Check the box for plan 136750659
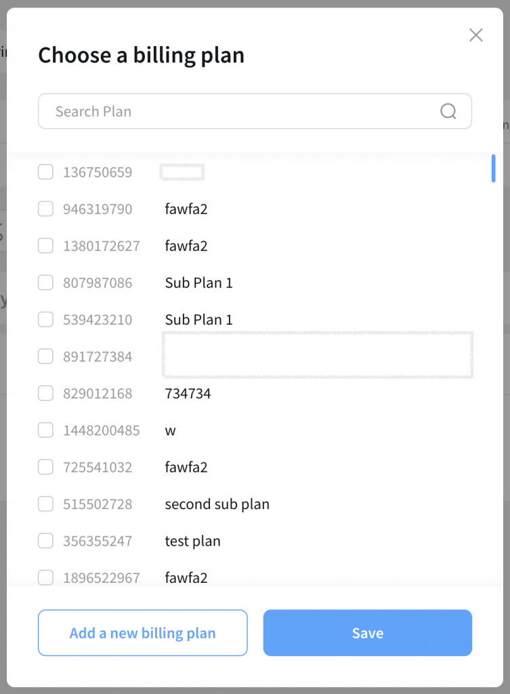The height and width of the screenshot is (694, 510). (45, 172)
